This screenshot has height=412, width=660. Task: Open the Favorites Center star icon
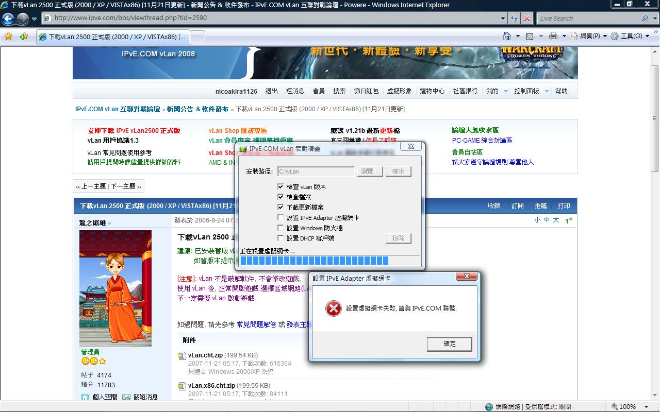[9, 36]
